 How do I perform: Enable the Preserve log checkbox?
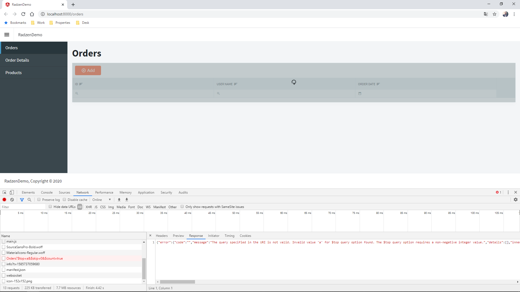pyautogui.click(x=39, y=200)
